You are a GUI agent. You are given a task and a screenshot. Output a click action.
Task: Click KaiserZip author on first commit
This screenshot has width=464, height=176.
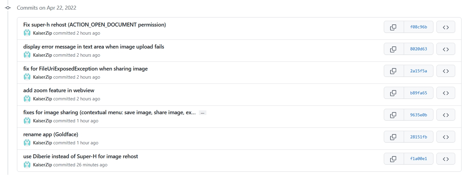(x=42, y=33)
